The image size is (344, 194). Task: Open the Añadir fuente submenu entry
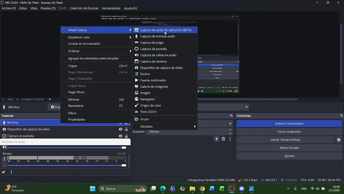(x=96, y=30)
